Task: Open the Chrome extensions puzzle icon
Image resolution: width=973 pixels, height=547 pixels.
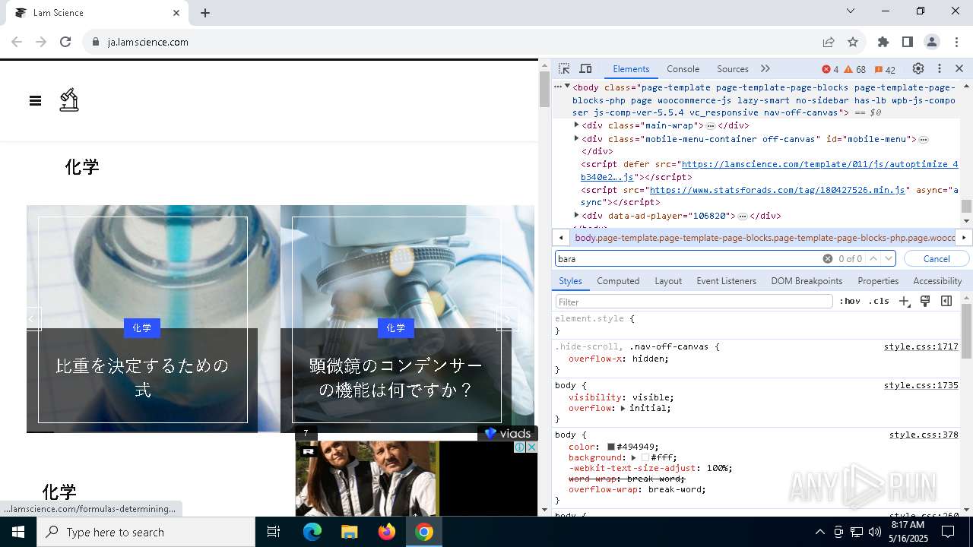Action: (x=883, y=42)
